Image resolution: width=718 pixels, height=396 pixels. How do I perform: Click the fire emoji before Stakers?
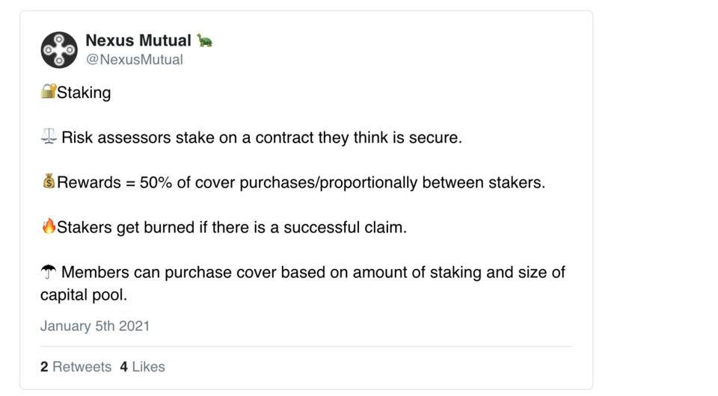[49, 227]
